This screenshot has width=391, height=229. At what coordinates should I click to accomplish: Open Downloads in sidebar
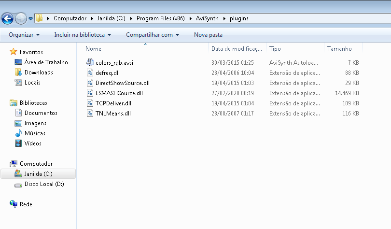pyautogui.click(x=39, y=72)
